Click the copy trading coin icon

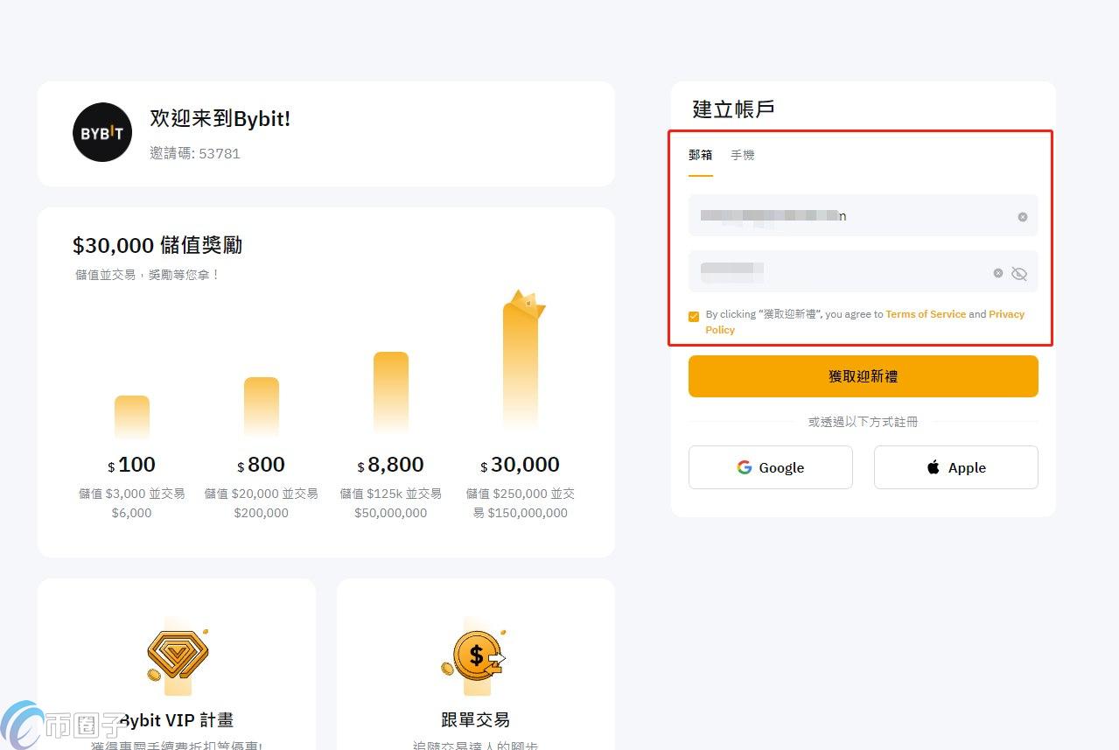click(475, 655)
